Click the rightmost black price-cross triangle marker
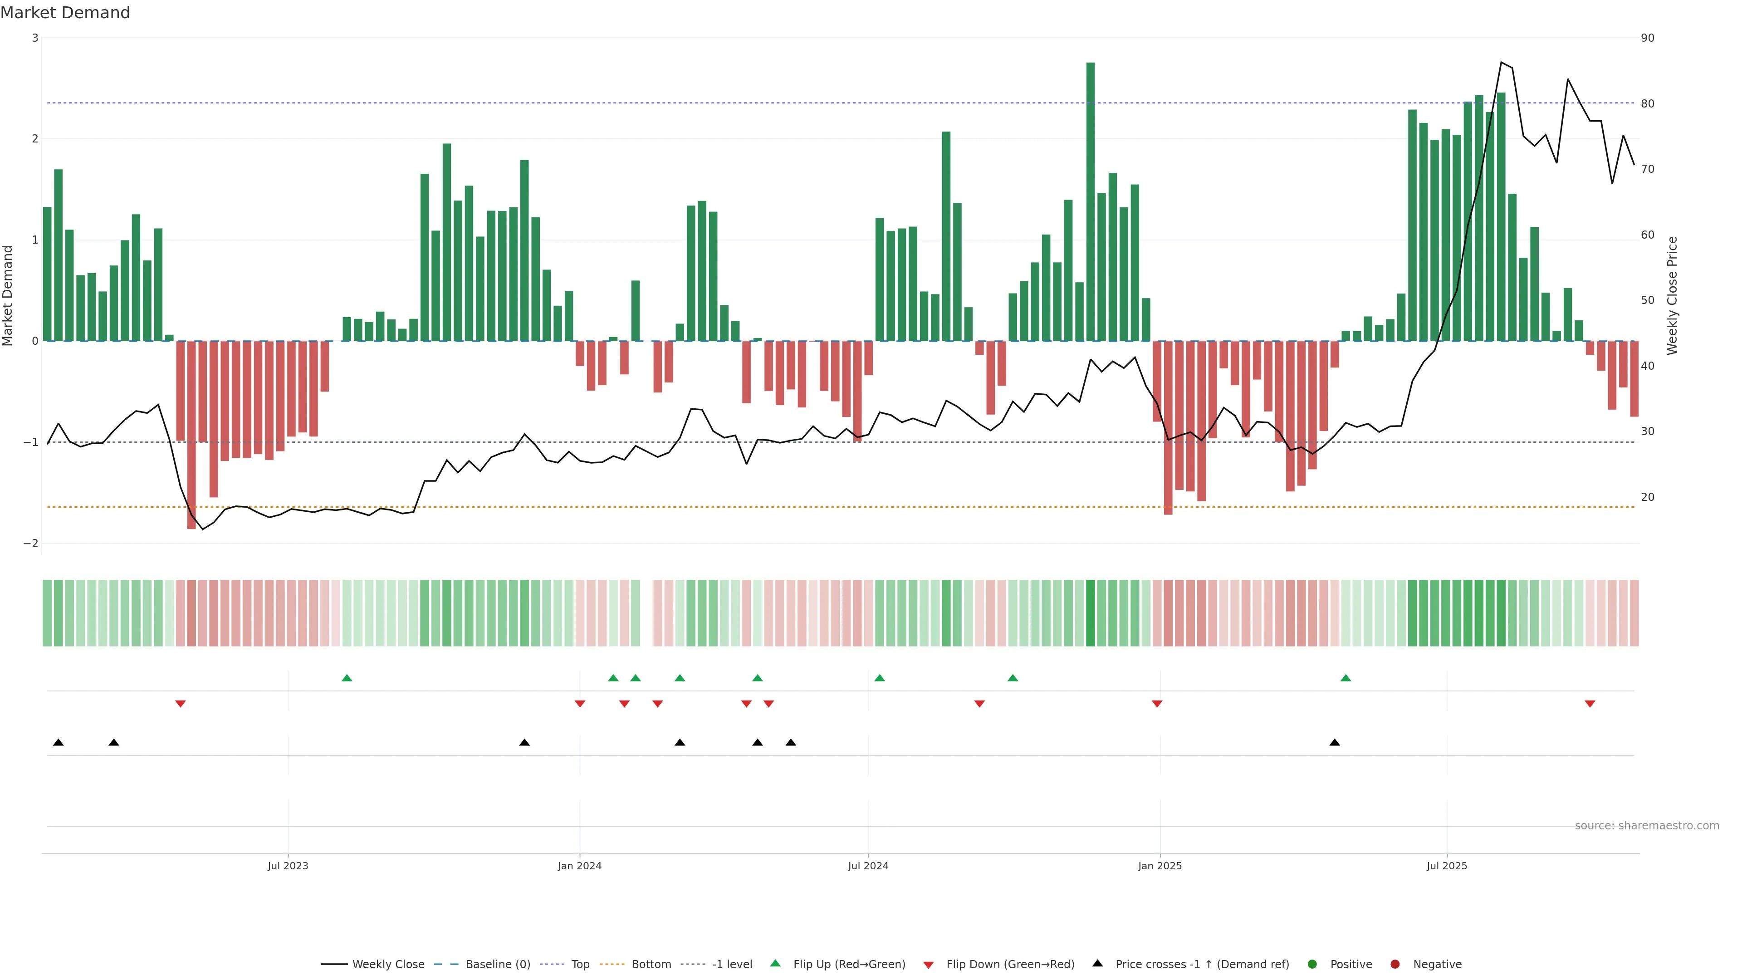Image resolution: width=1742 pixels, height=980 pixels. tap(1334, 743)
